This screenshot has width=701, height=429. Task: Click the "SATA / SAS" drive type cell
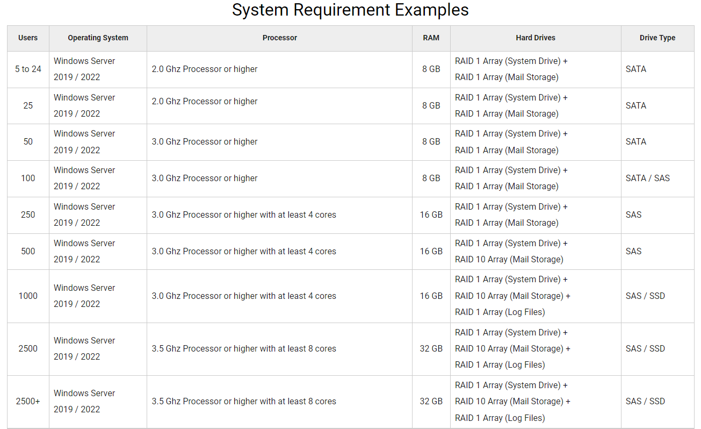click(x=657, y=178)
